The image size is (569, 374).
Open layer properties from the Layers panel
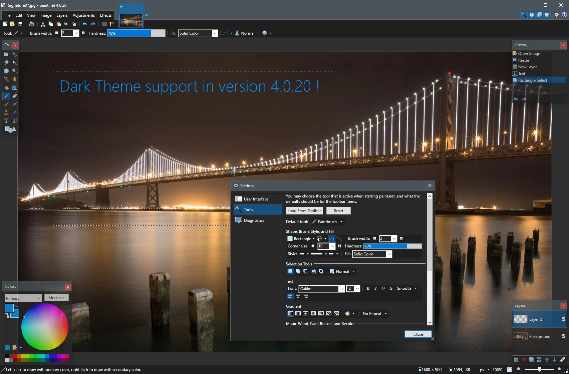tap(562, 360)
